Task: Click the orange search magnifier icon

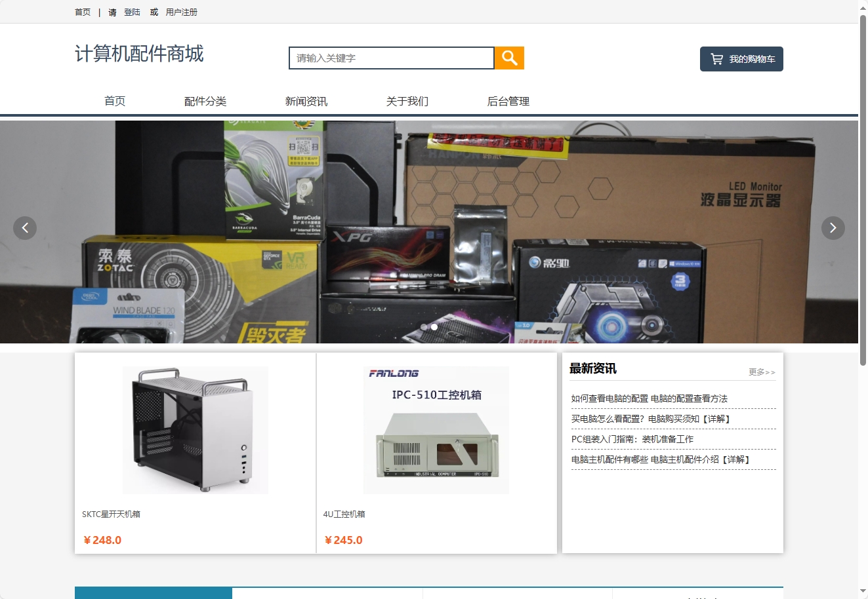Action: click(x=509, y=58)
